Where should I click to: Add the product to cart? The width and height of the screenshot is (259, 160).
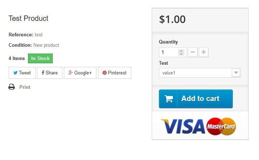pos(196,99)
